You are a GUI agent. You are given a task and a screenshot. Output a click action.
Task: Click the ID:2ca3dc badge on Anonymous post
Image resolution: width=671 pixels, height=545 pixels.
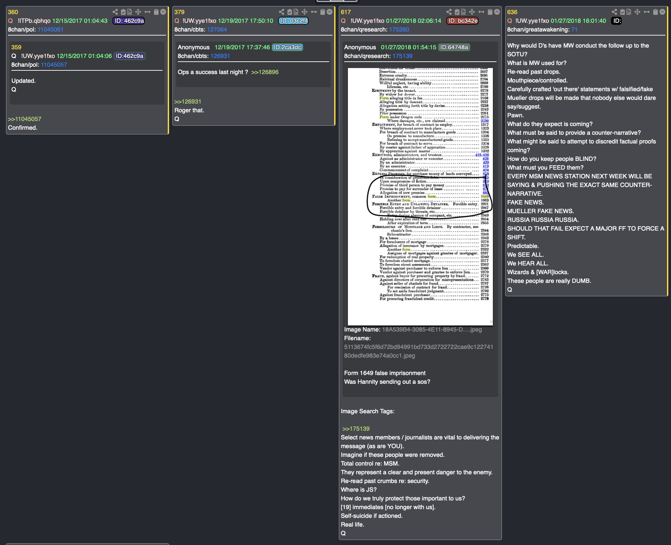click(288, 47)
